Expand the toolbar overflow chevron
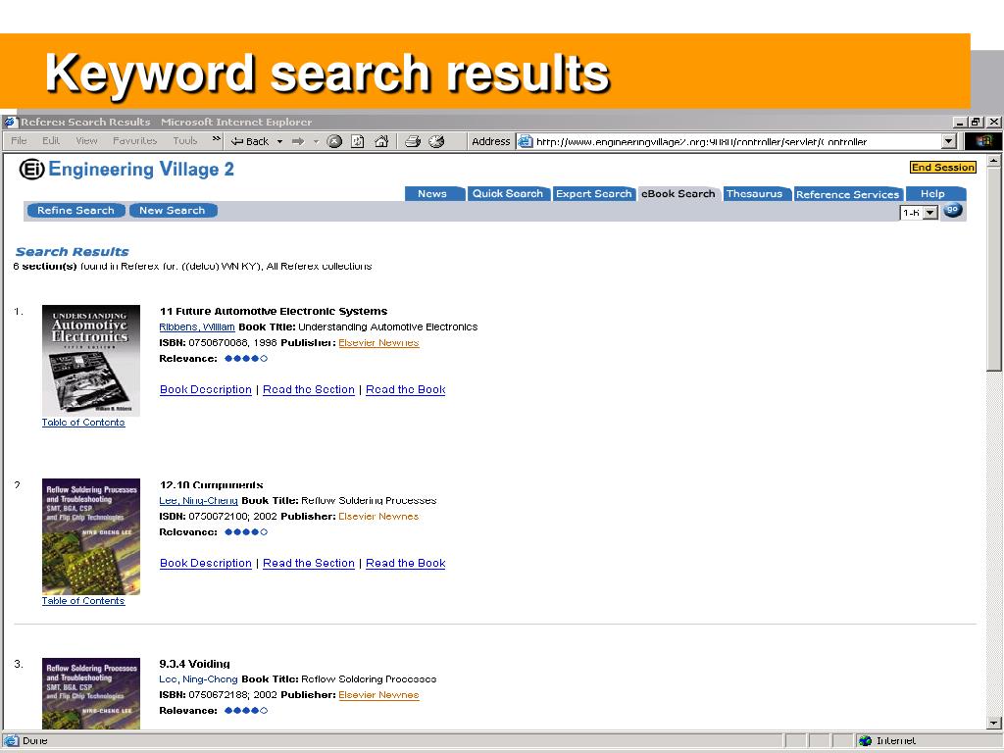 [x=217, y=139]
